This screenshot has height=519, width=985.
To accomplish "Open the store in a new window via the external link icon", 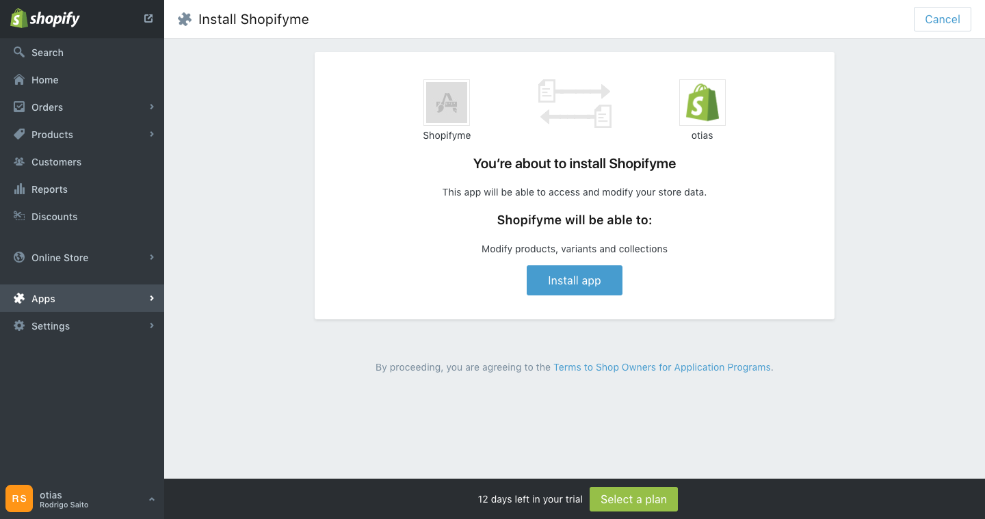I will pos(148,18).
